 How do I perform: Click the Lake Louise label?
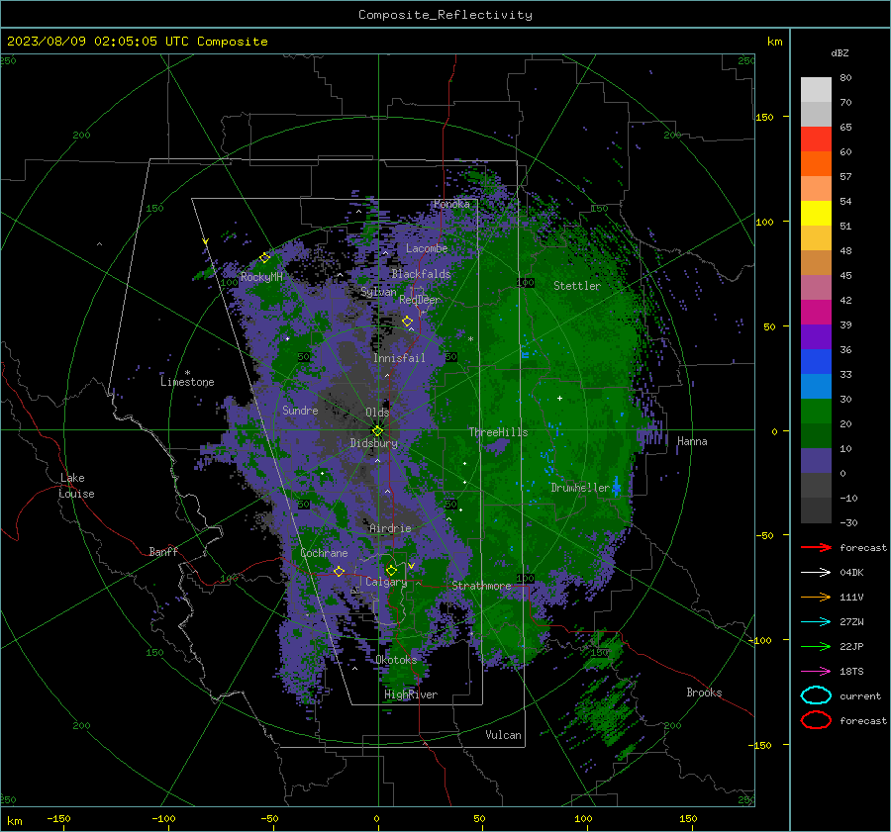[76, 486]
